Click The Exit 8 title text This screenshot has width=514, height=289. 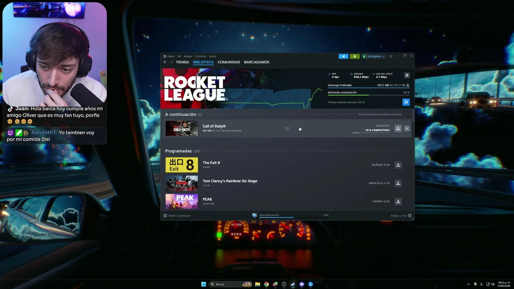211,163
